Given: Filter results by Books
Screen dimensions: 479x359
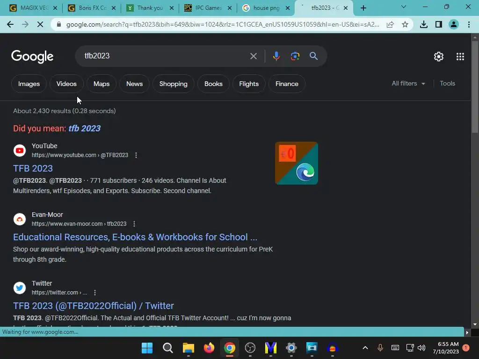Looking at the screenshot, I should point(213,84).
